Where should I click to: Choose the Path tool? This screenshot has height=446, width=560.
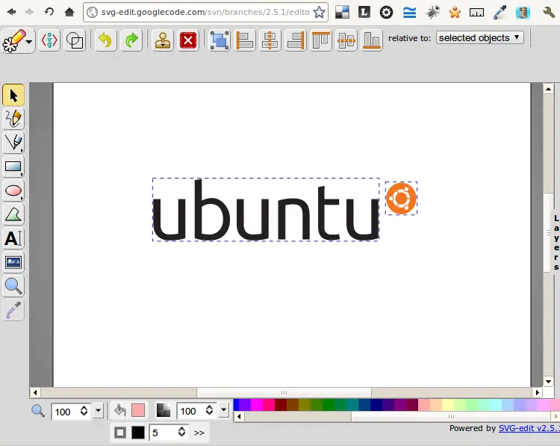click(13, 214)
